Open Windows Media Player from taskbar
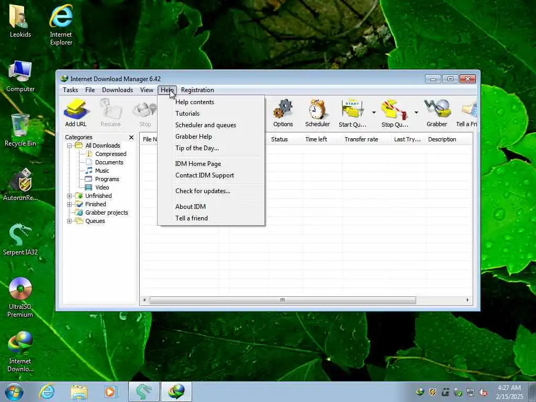Viewport: 536px width, 402px height. pos(110,392)
